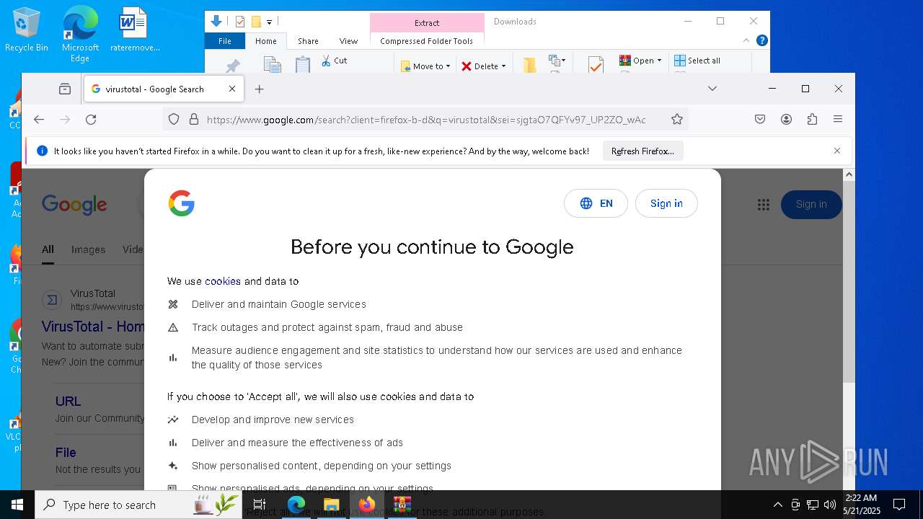Reload the page in Firefox
The image size is (923, 519).
coord(91,120)
